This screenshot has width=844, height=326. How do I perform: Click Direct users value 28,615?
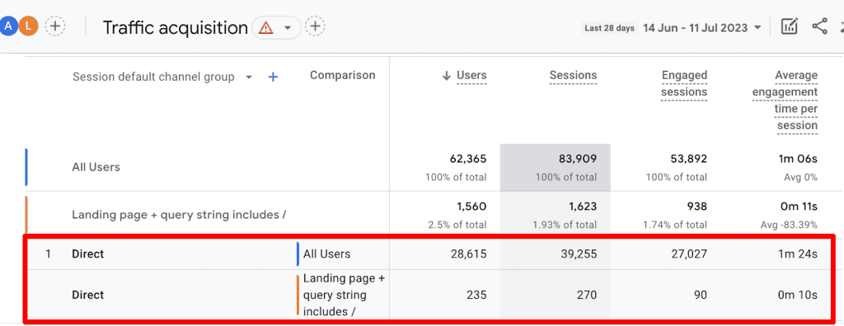tap(468, 254)
